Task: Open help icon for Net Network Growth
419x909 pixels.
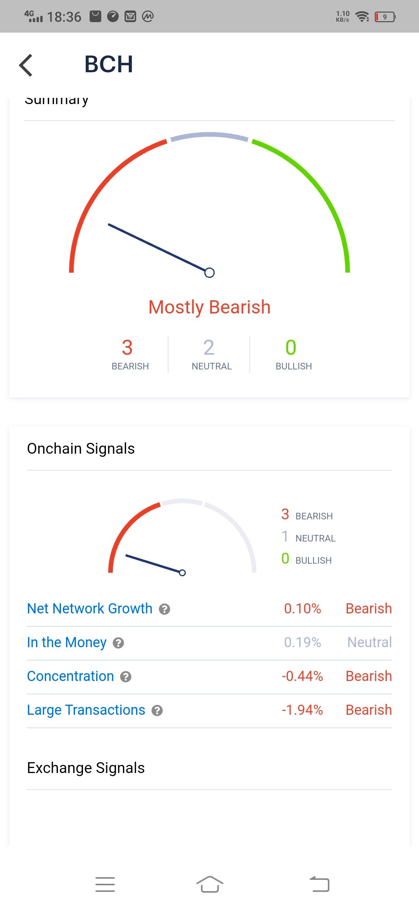Action: pyautogui.click(x=164, y=609)
